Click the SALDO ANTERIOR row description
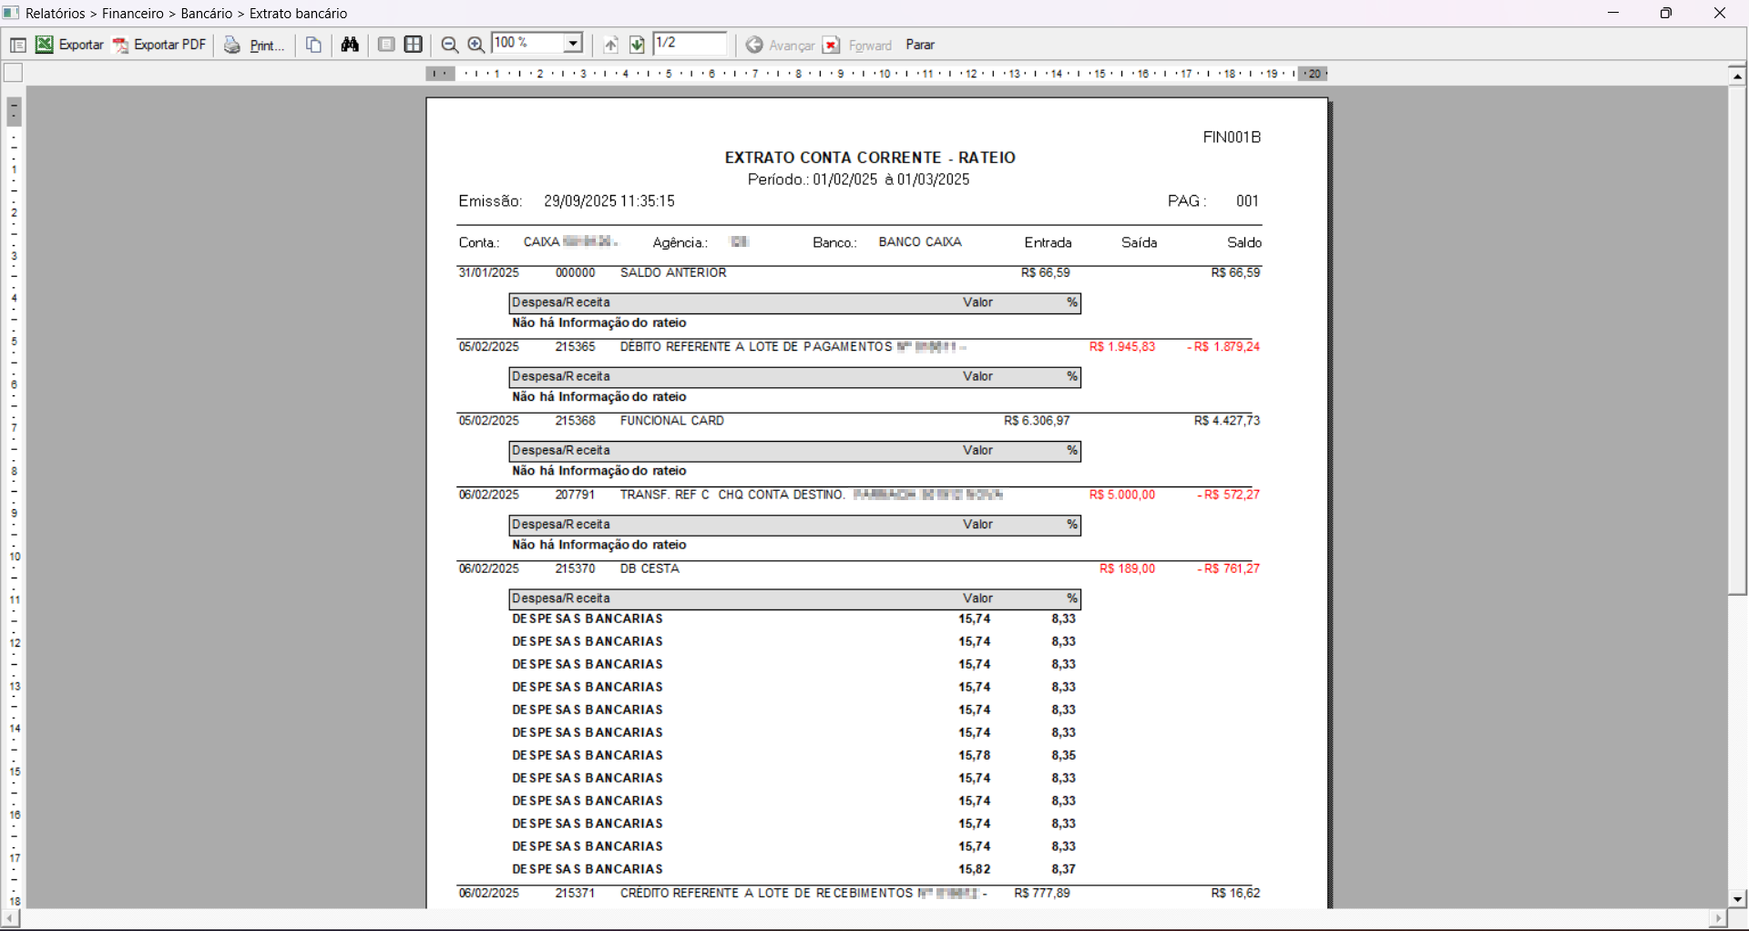1749x931 pixels. (x=673, y=273)
